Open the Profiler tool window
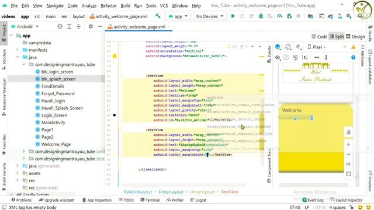 point(175,200)
